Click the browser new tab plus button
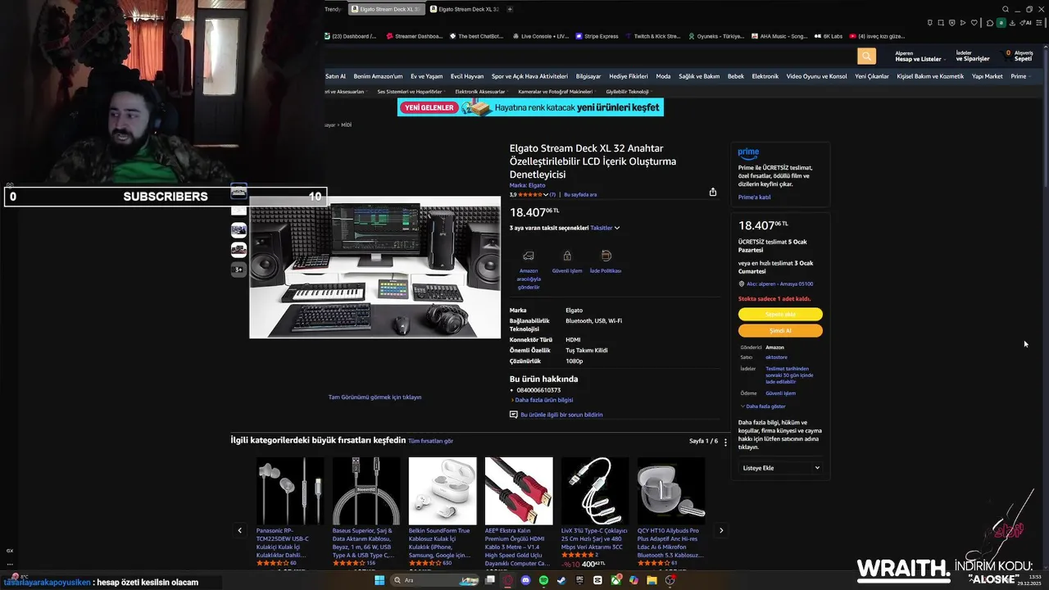The image size is (1049, 590). point(510,9)
